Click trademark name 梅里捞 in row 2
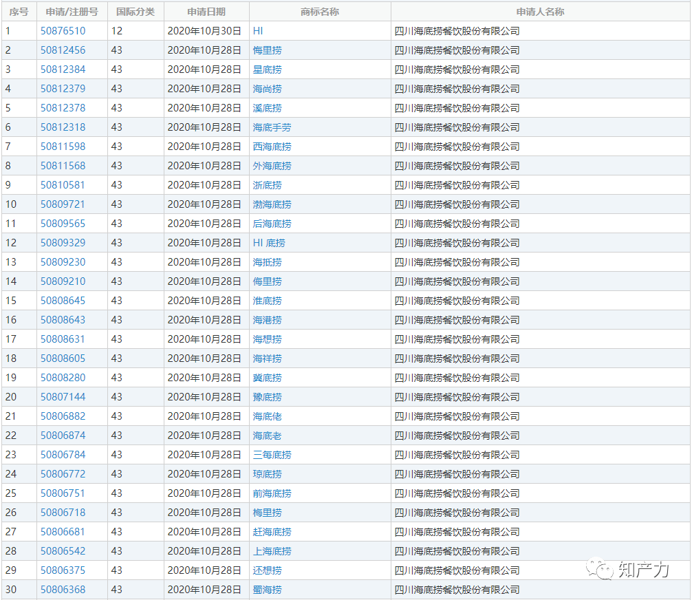692x600 pixels. (268, 50)
